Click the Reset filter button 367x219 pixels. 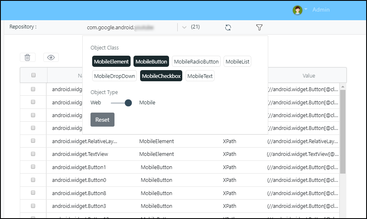coord(102,120)
